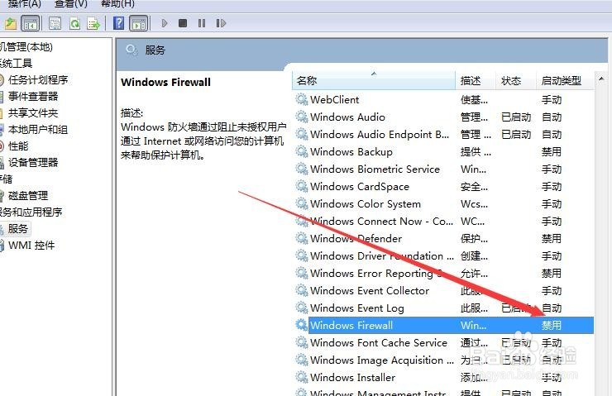Viewport: 612px width, 396px height.
Task: Select 本地用户和组 in the tree
Action: (x=38, y=130)
